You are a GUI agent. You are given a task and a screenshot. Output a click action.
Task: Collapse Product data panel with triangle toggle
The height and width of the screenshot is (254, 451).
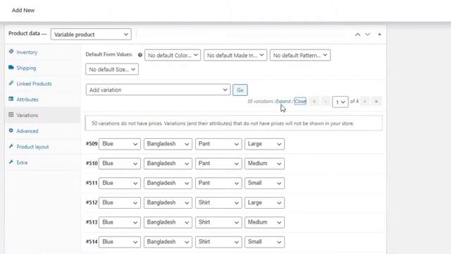click(379, 35)
